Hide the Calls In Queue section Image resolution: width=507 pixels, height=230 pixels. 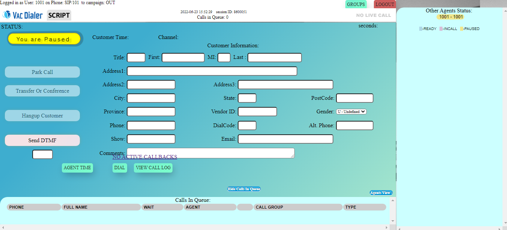(244, 189)
